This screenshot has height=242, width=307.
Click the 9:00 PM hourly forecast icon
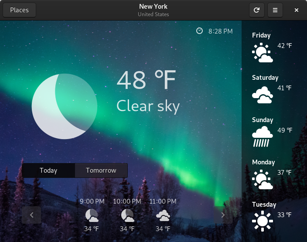click(x=92, y=215)
